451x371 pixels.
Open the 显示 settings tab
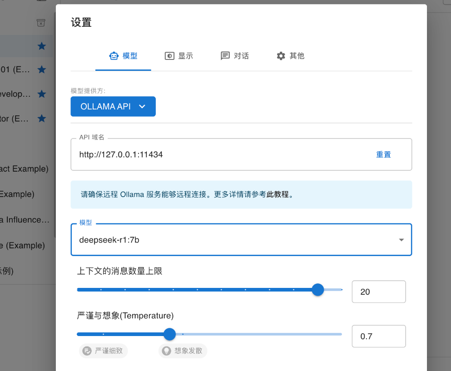coord(178,56)
